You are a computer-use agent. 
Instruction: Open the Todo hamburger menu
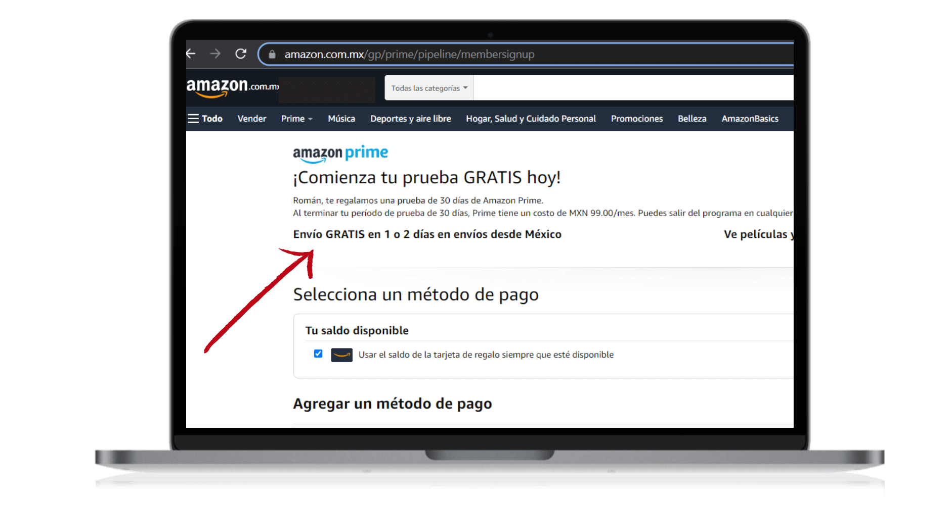point(205,119)
